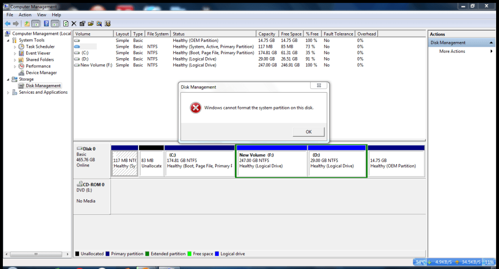The height and width of the screenshot is (269, 499).
Task: Click the console tree horizontal scrollbar thumb
Action: pos(36,254)
